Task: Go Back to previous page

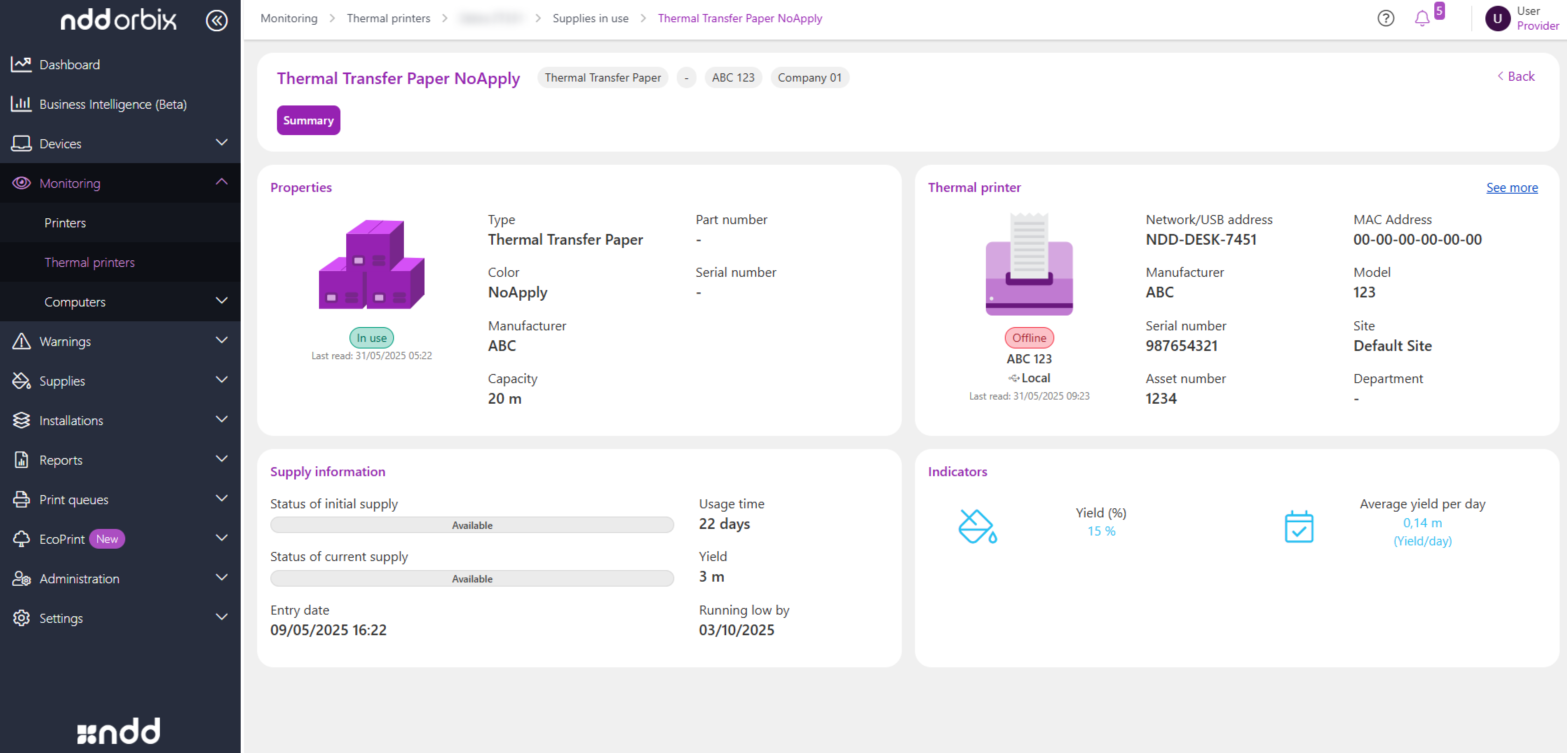Action: 1515,76
